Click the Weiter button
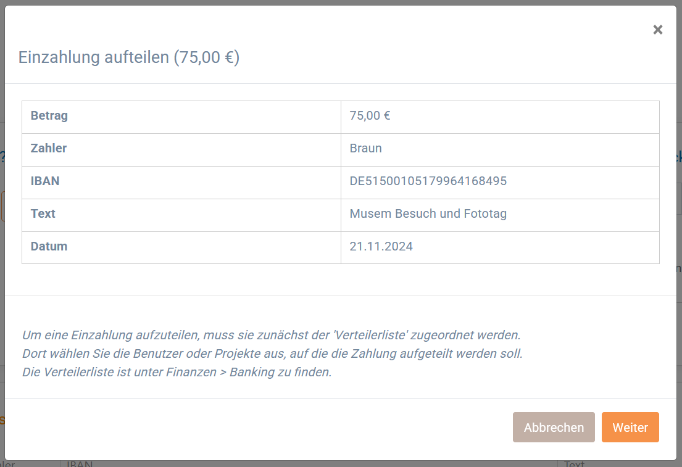 tap(630, 427)
